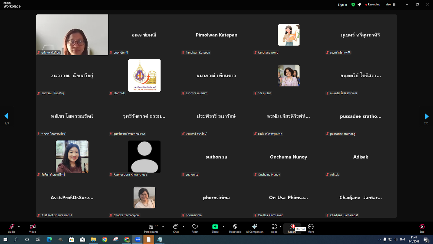Expand share options caret
The image size is (433, 244).
223,227
